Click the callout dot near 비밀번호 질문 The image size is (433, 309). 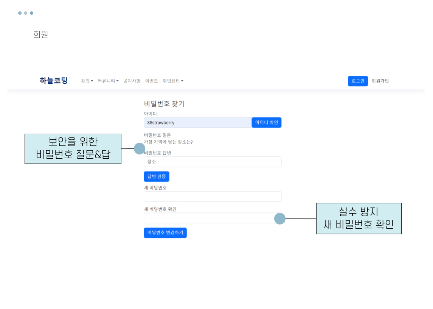(140, 148)
